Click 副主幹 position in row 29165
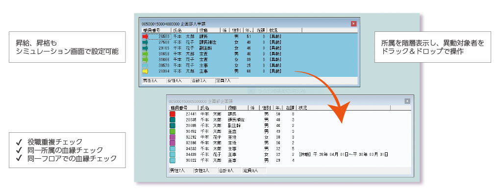This screenshot has height=195, width=499. 206,48
